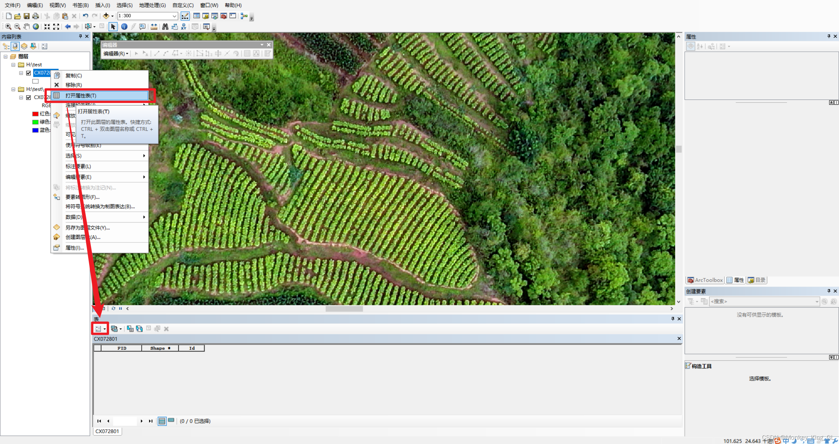
Task: Click the Full Extent globe icon
Action: point(36,27)
